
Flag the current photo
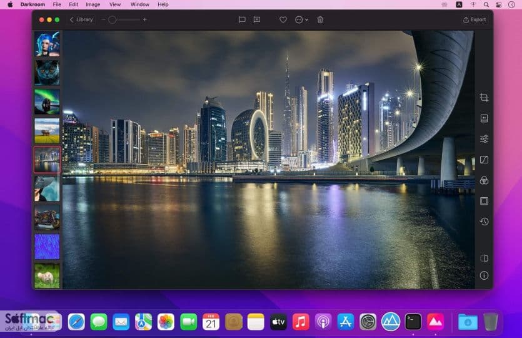point(242,19)
